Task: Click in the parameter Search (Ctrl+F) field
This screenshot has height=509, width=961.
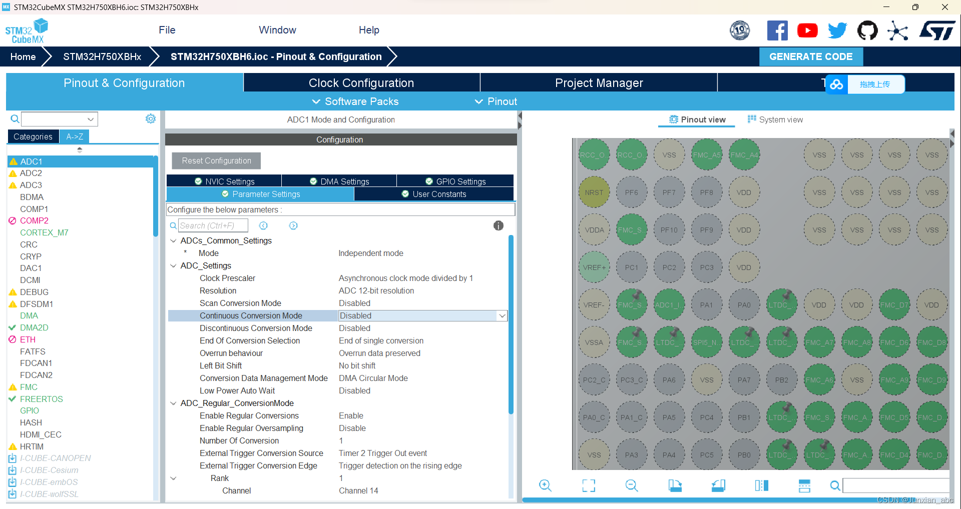Action: pyautogui.click(x=213, y=225)
